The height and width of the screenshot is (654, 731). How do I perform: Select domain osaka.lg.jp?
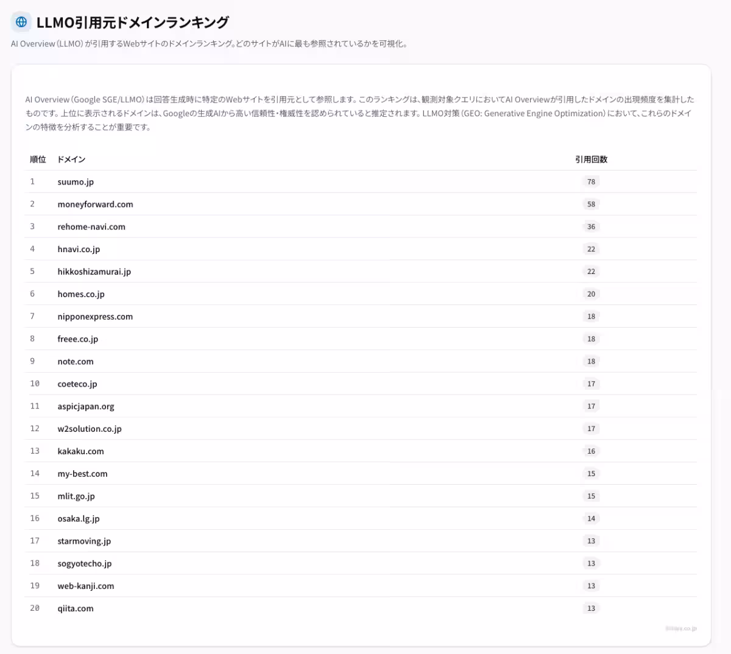[79, 519]
